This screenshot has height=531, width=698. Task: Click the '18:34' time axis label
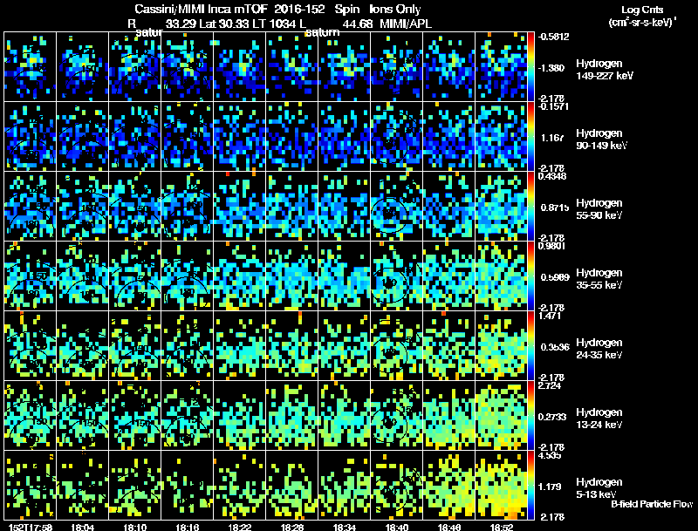pyautogui.click(x=345, y=527)
